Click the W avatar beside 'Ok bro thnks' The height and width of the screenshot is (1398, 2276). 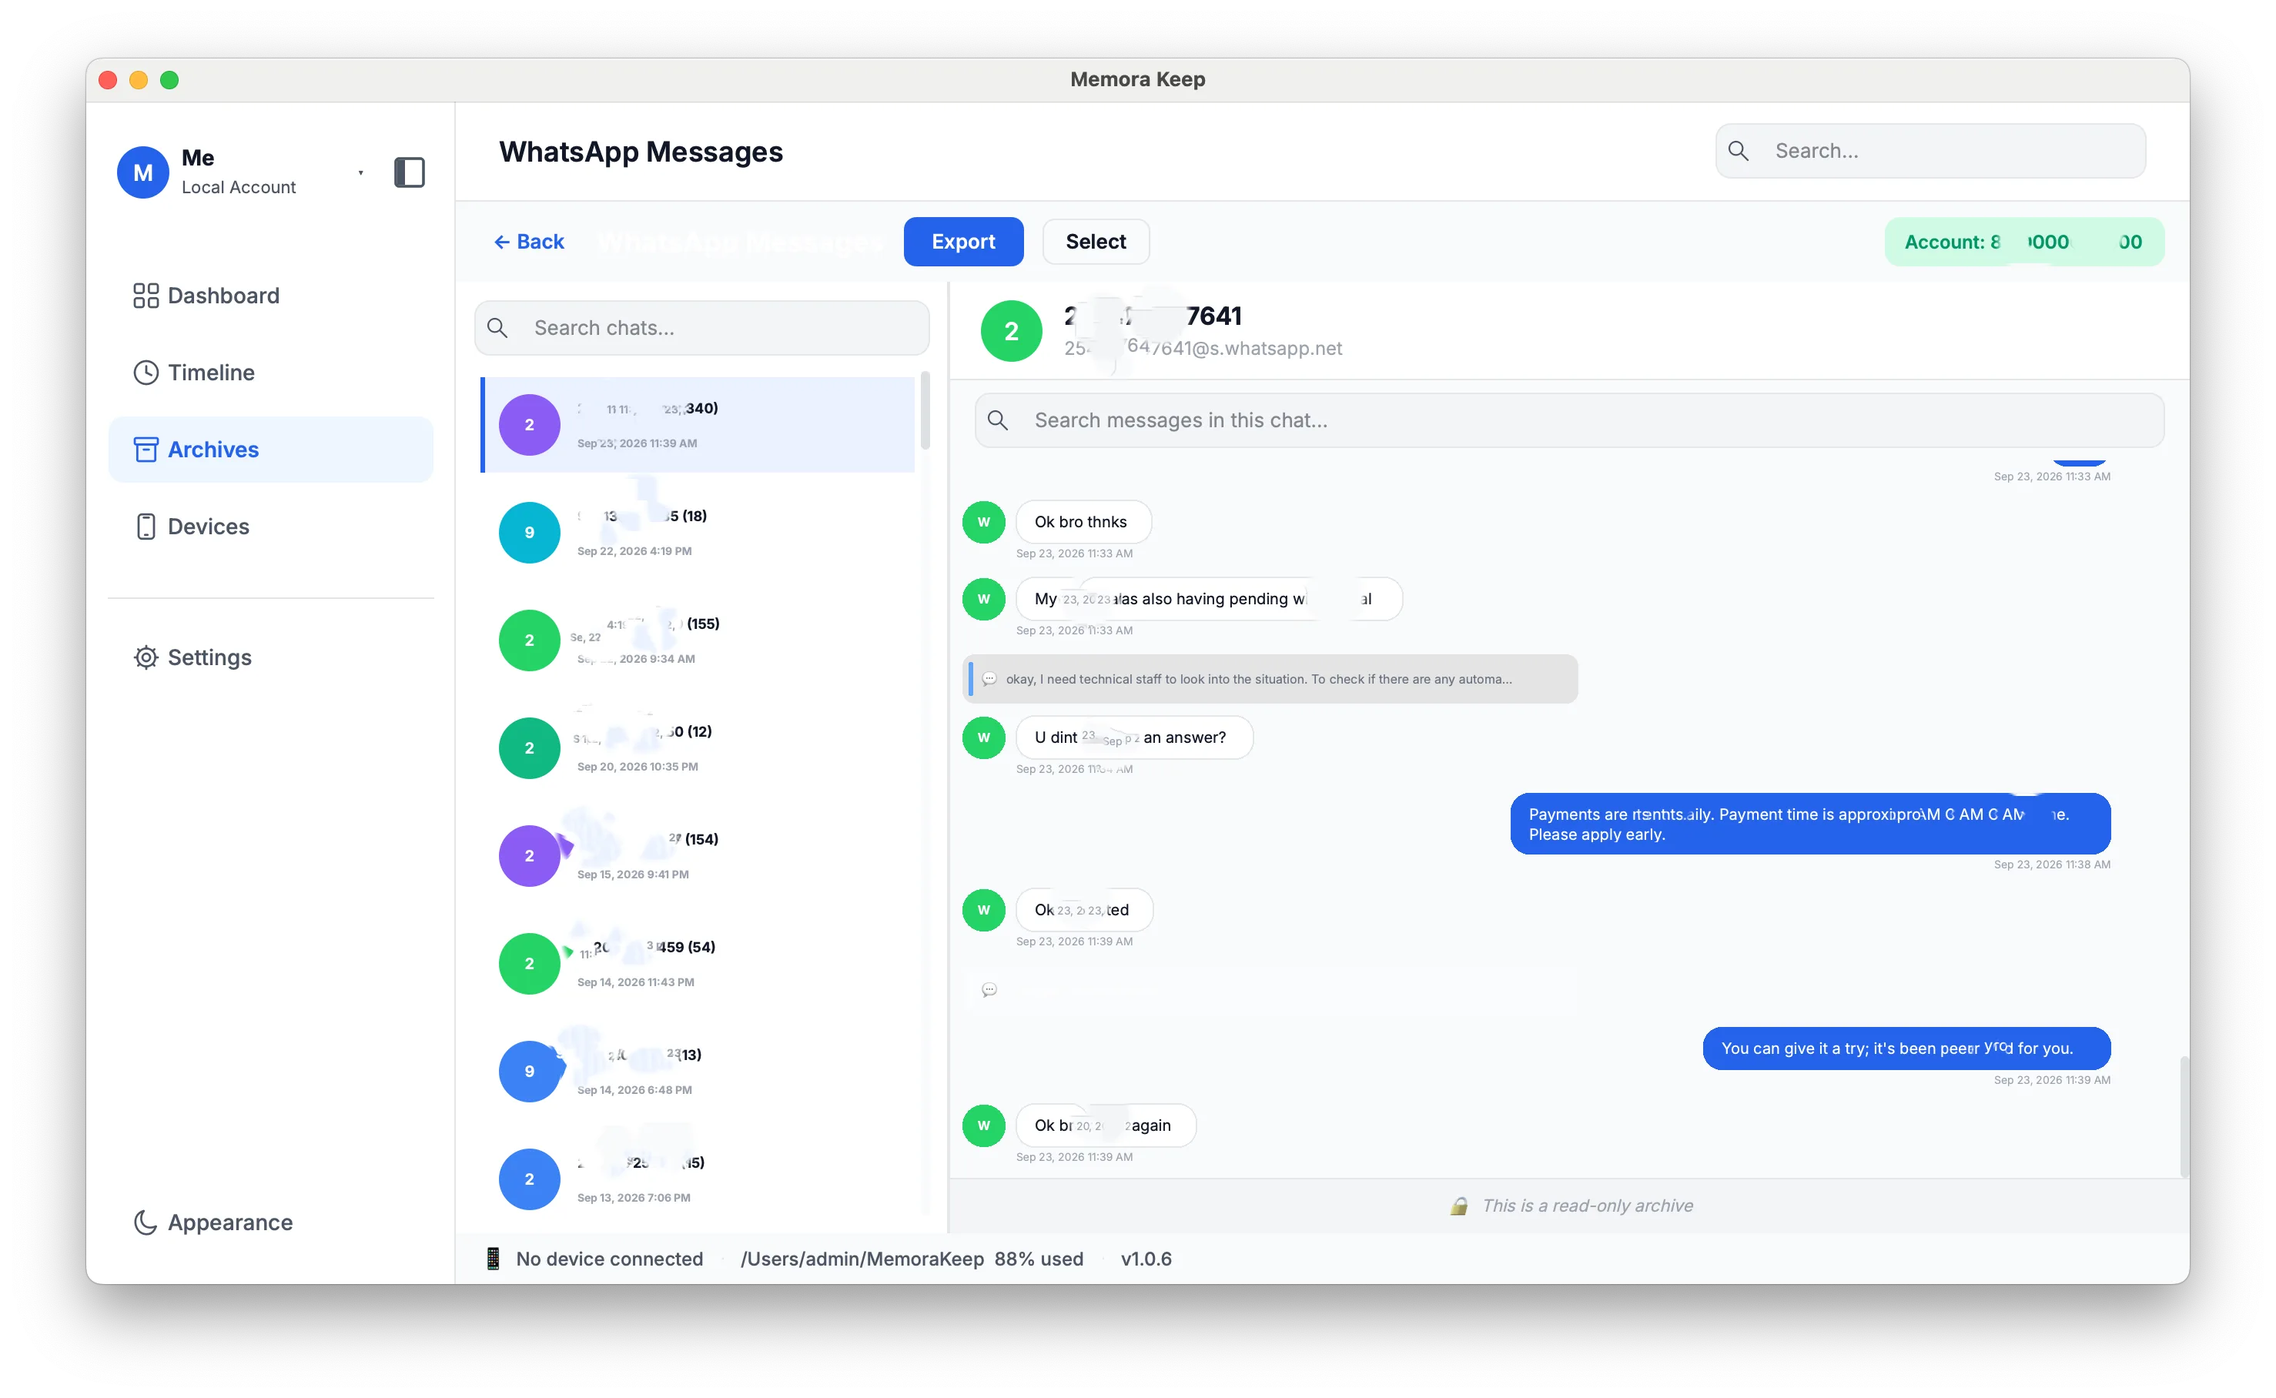(x=983, y=521)
